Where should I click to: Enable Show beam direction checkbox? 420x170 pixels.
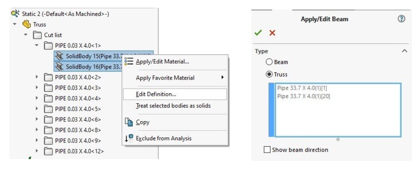tap(267, 149)
